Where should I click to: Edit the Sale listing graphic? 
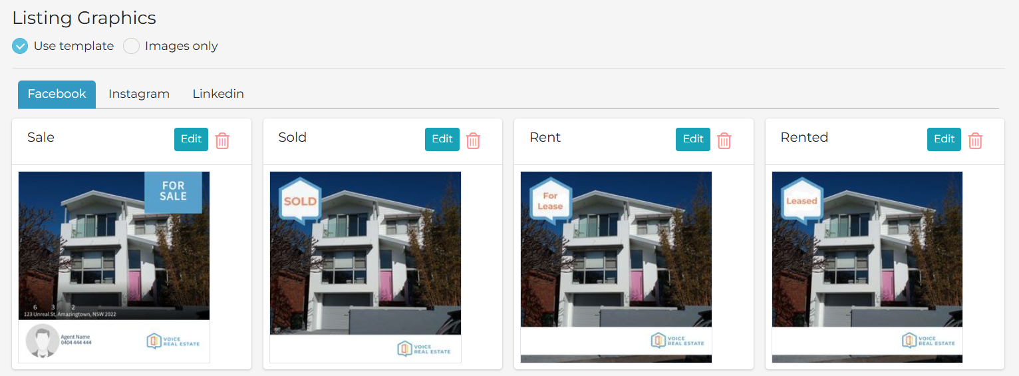click(191, 139)
